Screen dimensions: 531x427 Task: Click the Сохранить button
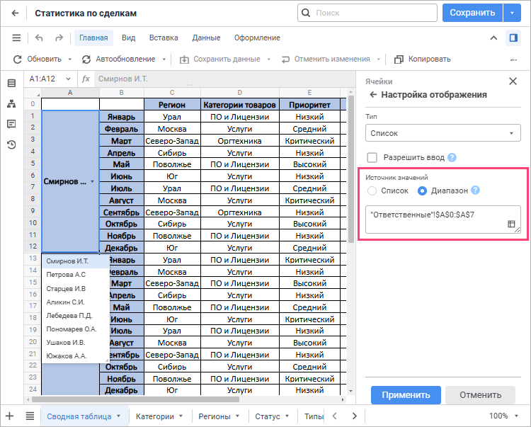(472, 13)
